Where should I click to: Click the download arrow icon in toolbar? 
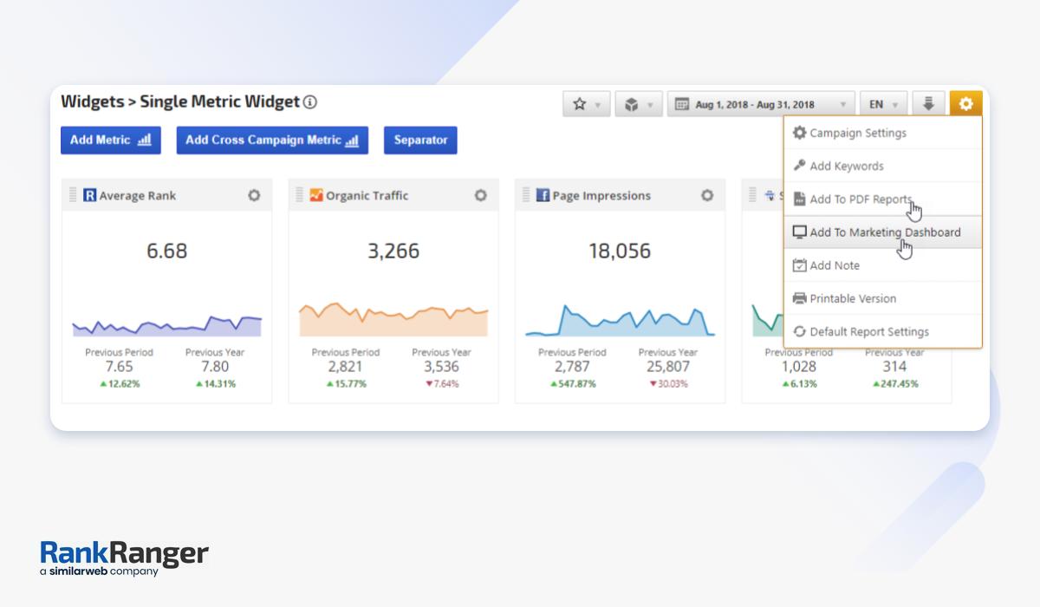pyautogui.click(x=928, y=104)
